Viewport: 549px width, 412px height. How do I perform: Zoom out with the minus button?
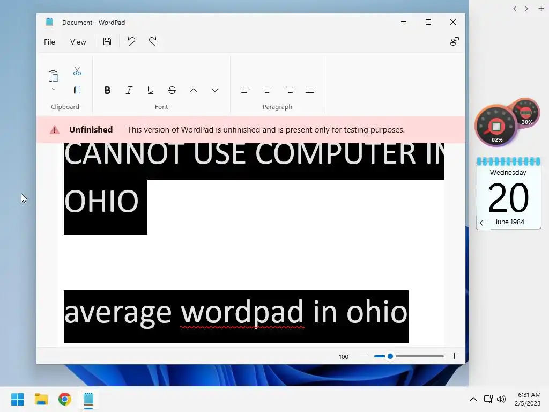tap(363, 356)
